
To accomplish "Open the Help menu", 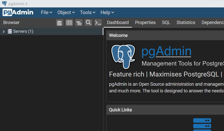I will coord(107,13).
